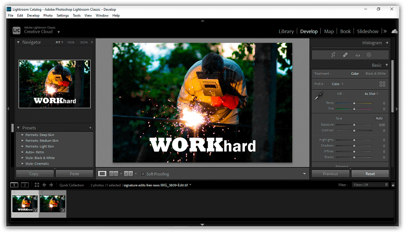Click the Copy... button
The image size is (405, 233).
[x=35, y=174]
